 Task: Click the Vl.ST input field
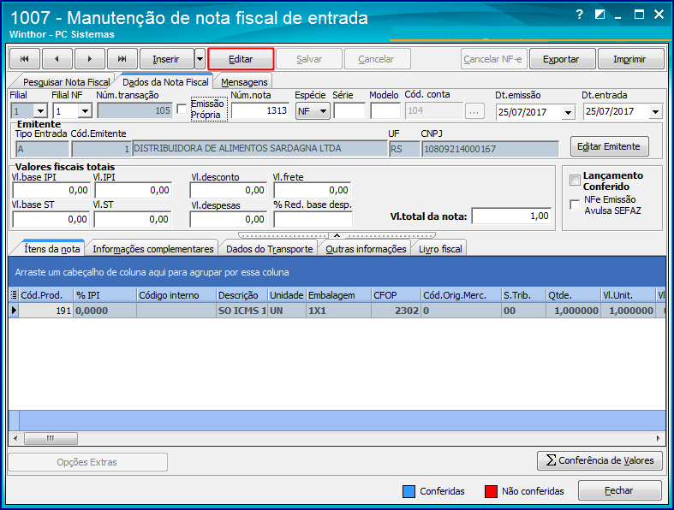(x=133, y=219)
